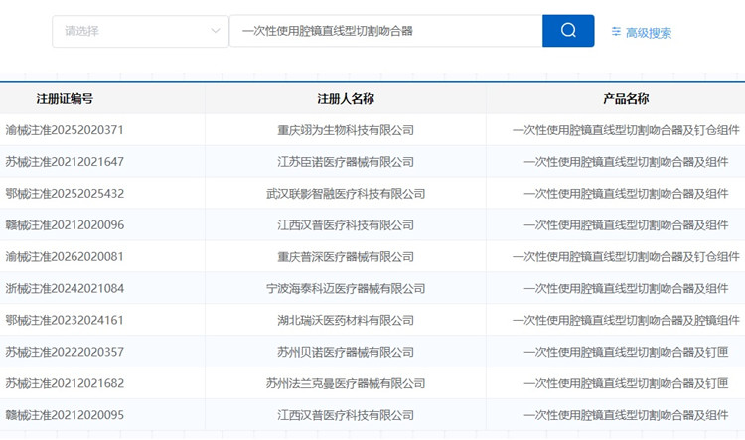
Task: Click product name in row 赣械注准20212020096
Action: (x=626, y=224)
